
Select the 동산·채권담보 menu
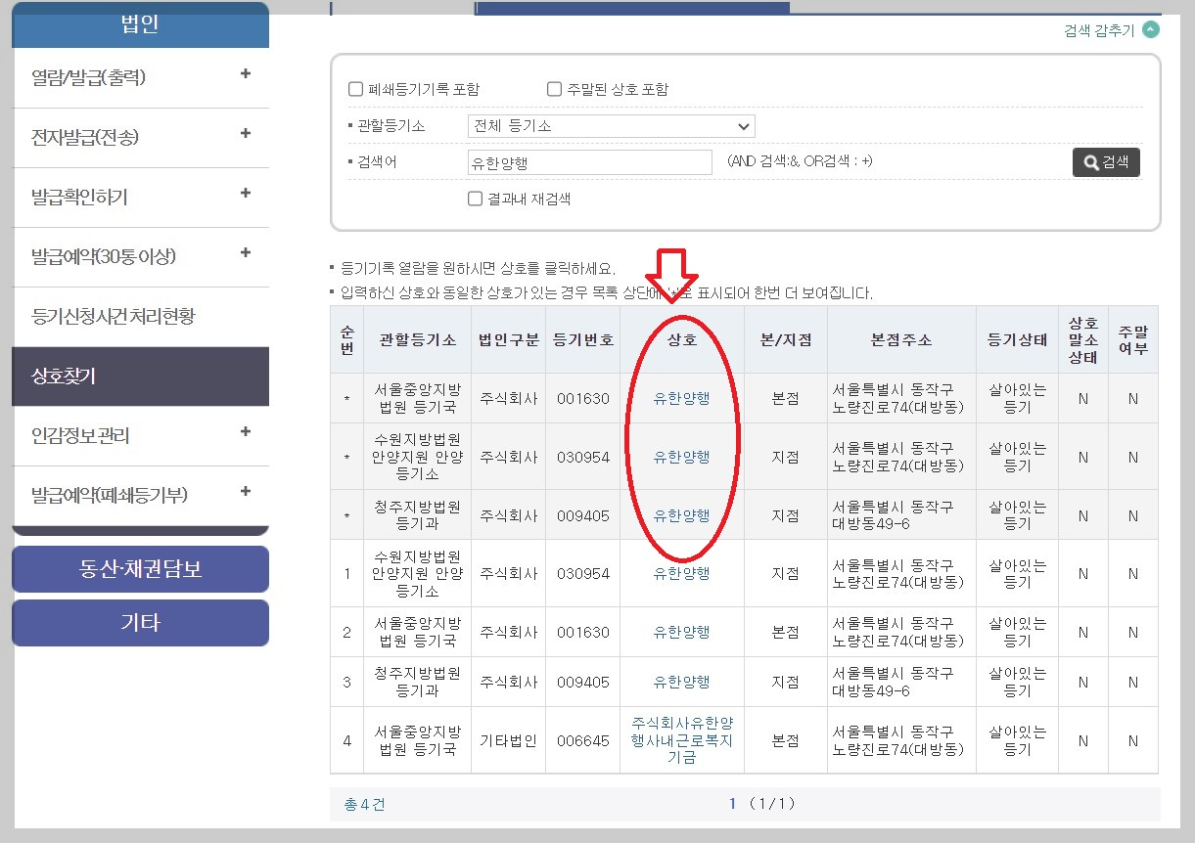140,569
